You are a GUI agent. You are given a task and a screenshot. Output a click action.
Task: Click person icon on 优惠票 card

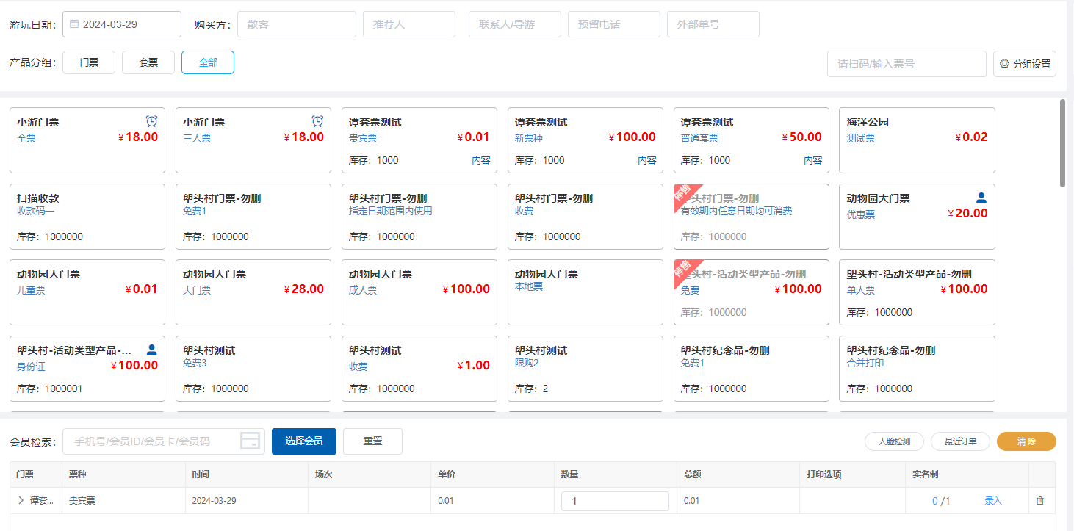coord(981,198)
